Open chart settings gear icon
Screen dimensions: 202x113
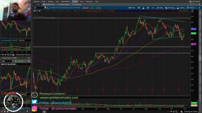click(x=148, y=8)
